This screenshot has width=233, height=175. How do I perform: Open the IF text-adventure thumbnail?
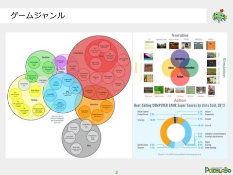(x=149, y=45)
